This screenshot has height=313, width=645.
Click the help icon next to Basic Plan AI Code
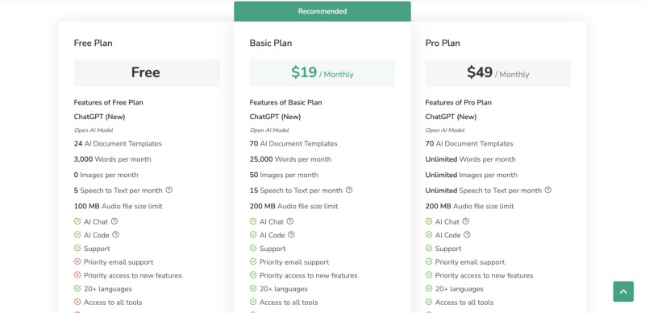coord(291,235)
